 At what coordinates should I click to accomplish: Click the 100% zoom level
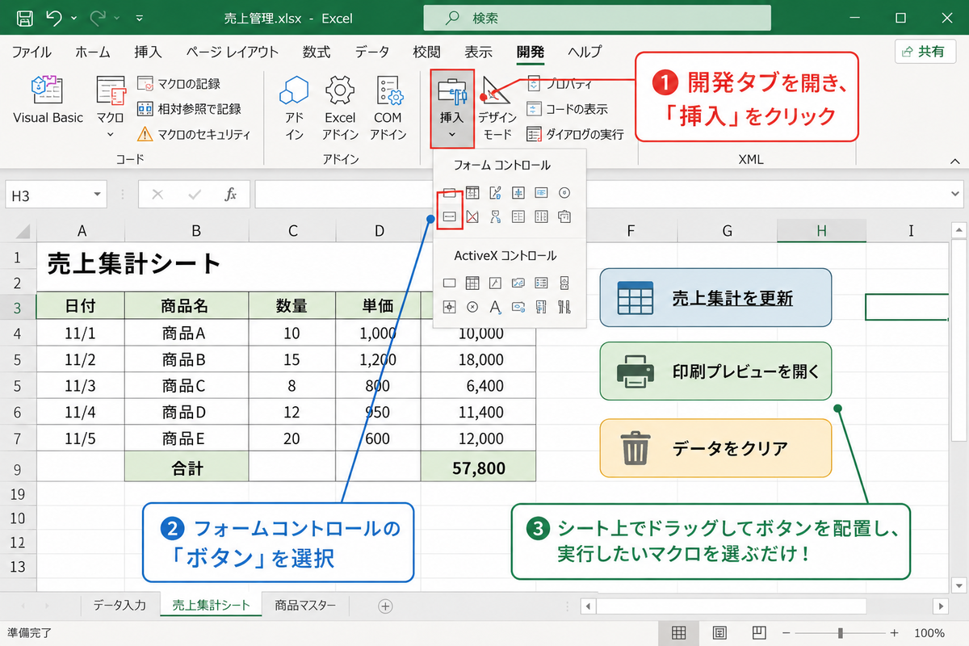click(930, 632)
